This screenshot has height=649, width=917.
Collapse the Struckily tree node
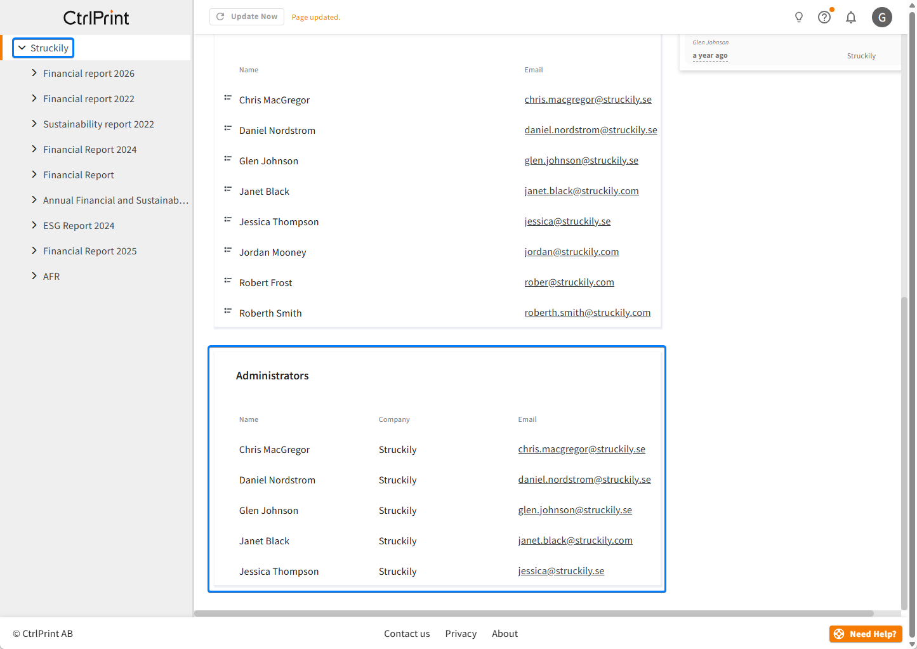click(22, 48)
